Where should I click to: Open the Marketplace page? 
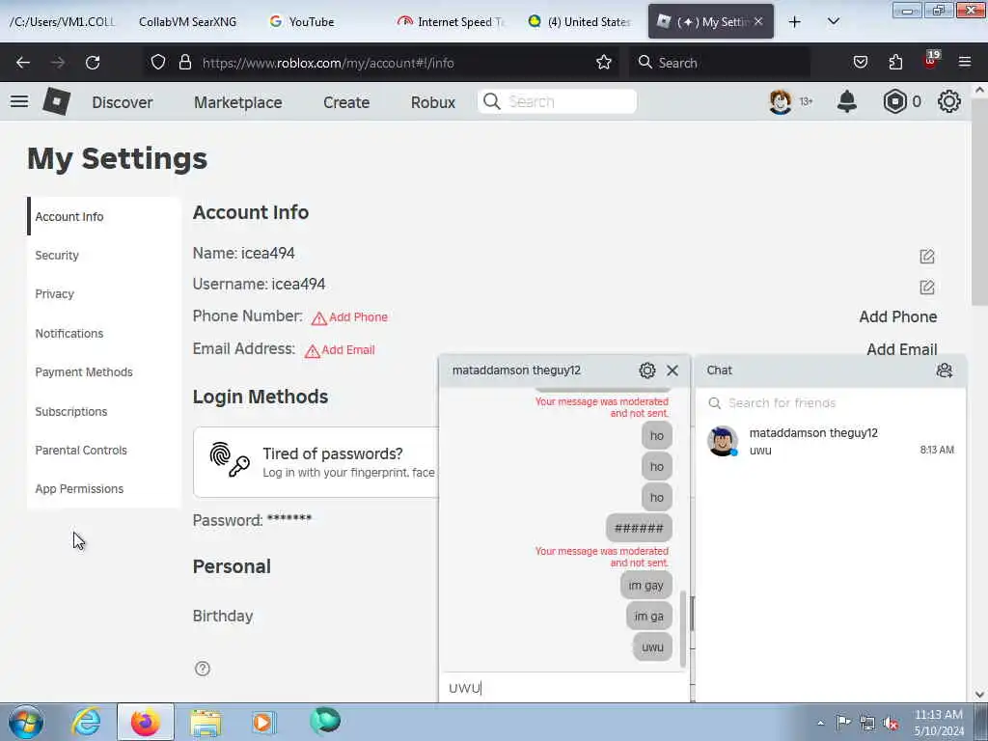[x=238, y=102]
